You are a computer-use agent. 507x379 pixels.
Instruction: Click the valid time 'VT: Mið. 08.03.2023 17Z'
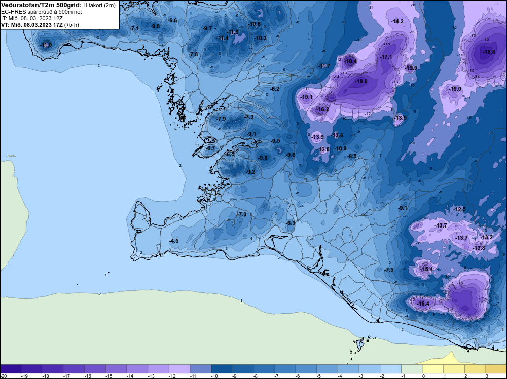tap(32, 25)
